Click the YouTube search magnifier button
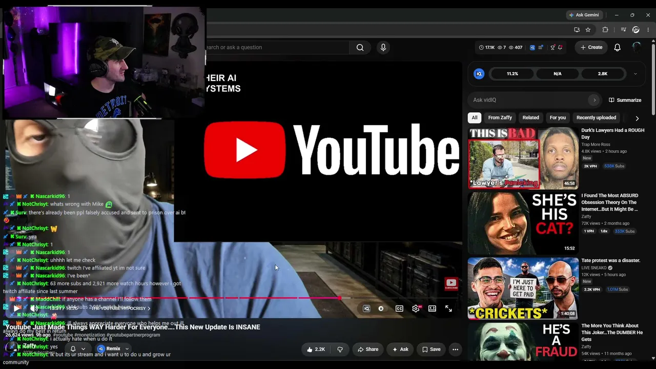 click(x=360, y=47)
